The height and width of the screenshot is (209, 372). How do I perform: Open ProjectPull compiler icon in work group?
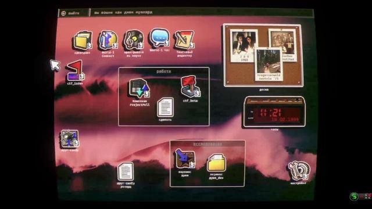139,88
